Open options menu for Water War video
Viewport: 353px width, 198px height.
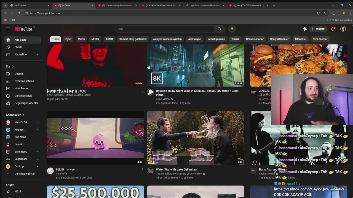(243, 170)
